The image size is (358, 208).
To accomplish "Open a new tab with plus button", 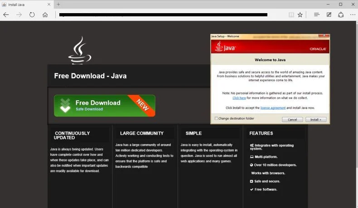I will (x=58, y=4).
